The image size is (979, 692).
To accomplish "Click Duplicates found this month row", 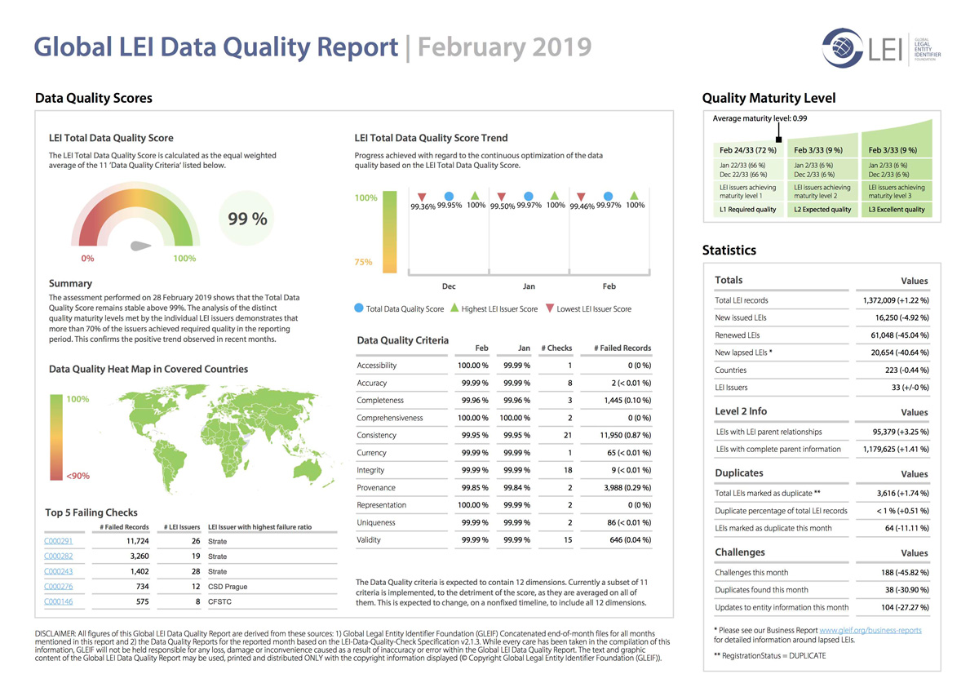I will (x=822, y=589).
